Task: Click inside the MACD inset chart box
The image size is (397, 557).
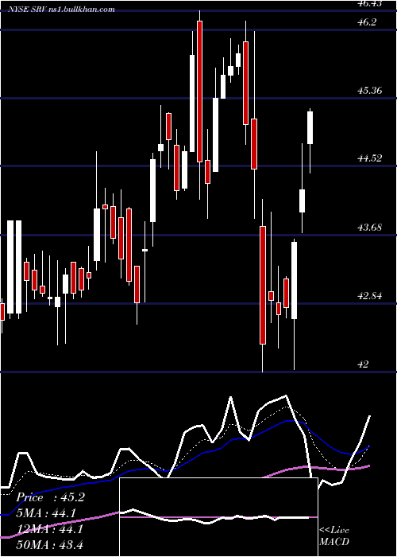Action: pyautogui.click(x=218, y=517)
